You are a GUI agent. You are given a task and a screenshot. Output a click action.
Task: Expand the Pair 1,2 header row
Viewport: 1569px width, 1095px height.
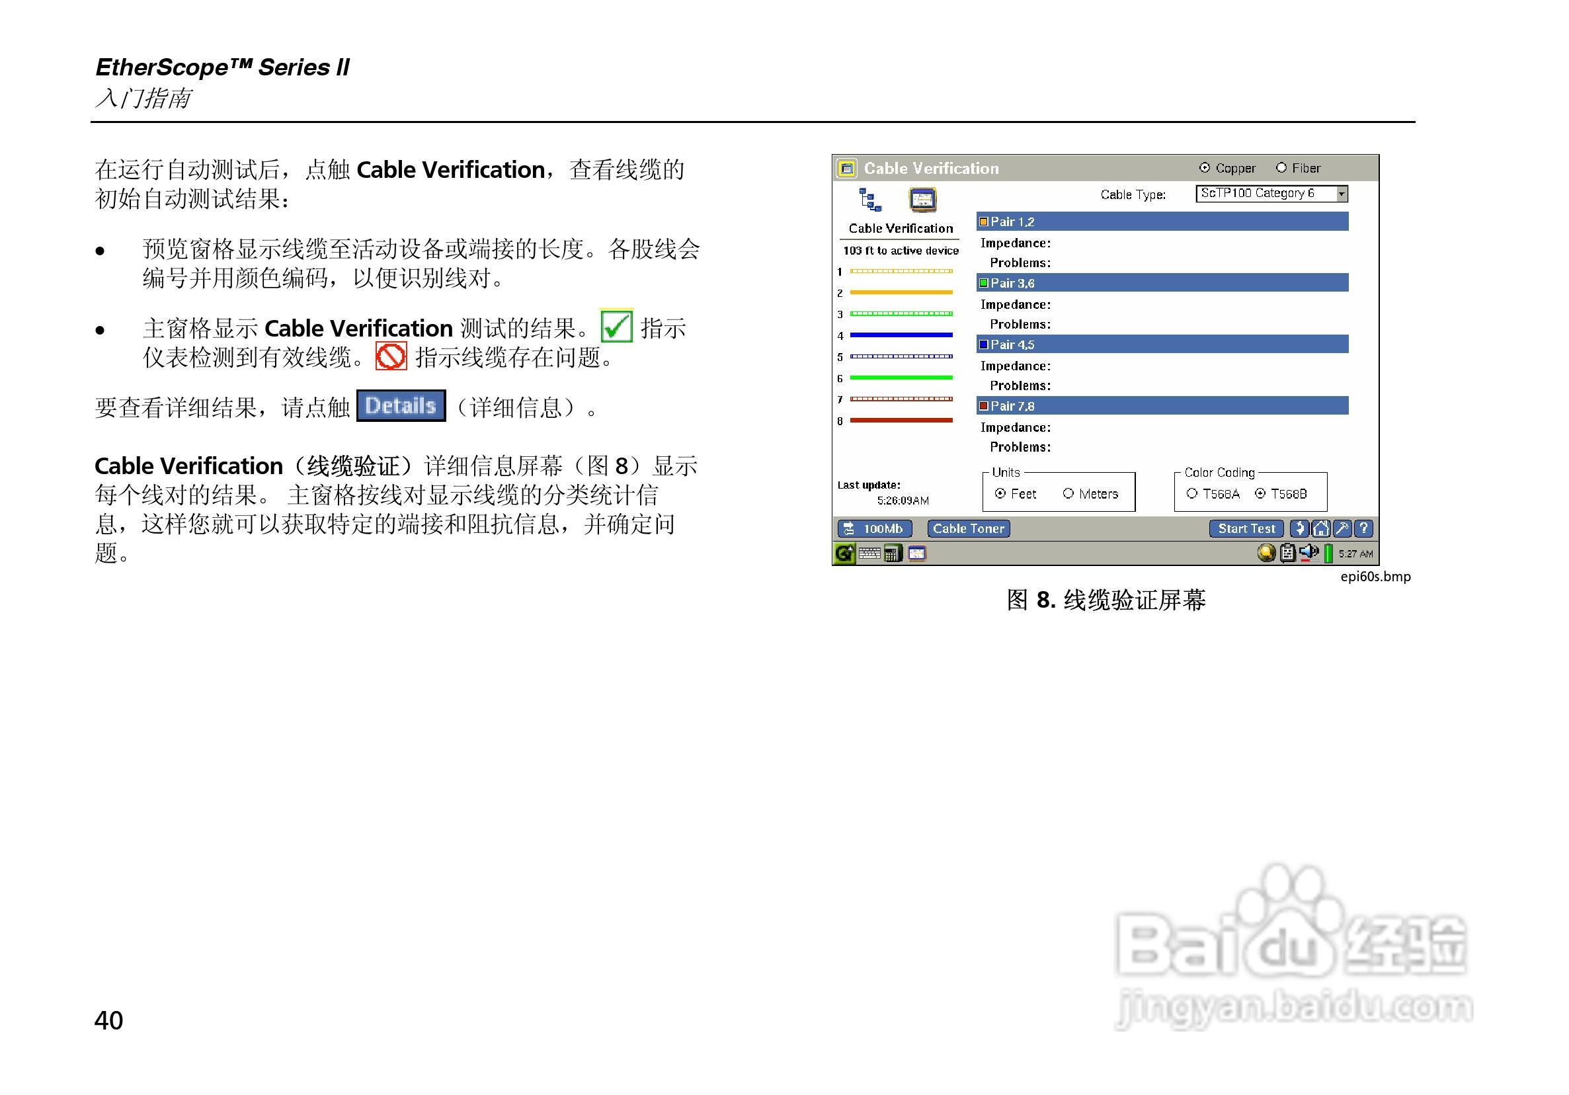[1162, 222]
